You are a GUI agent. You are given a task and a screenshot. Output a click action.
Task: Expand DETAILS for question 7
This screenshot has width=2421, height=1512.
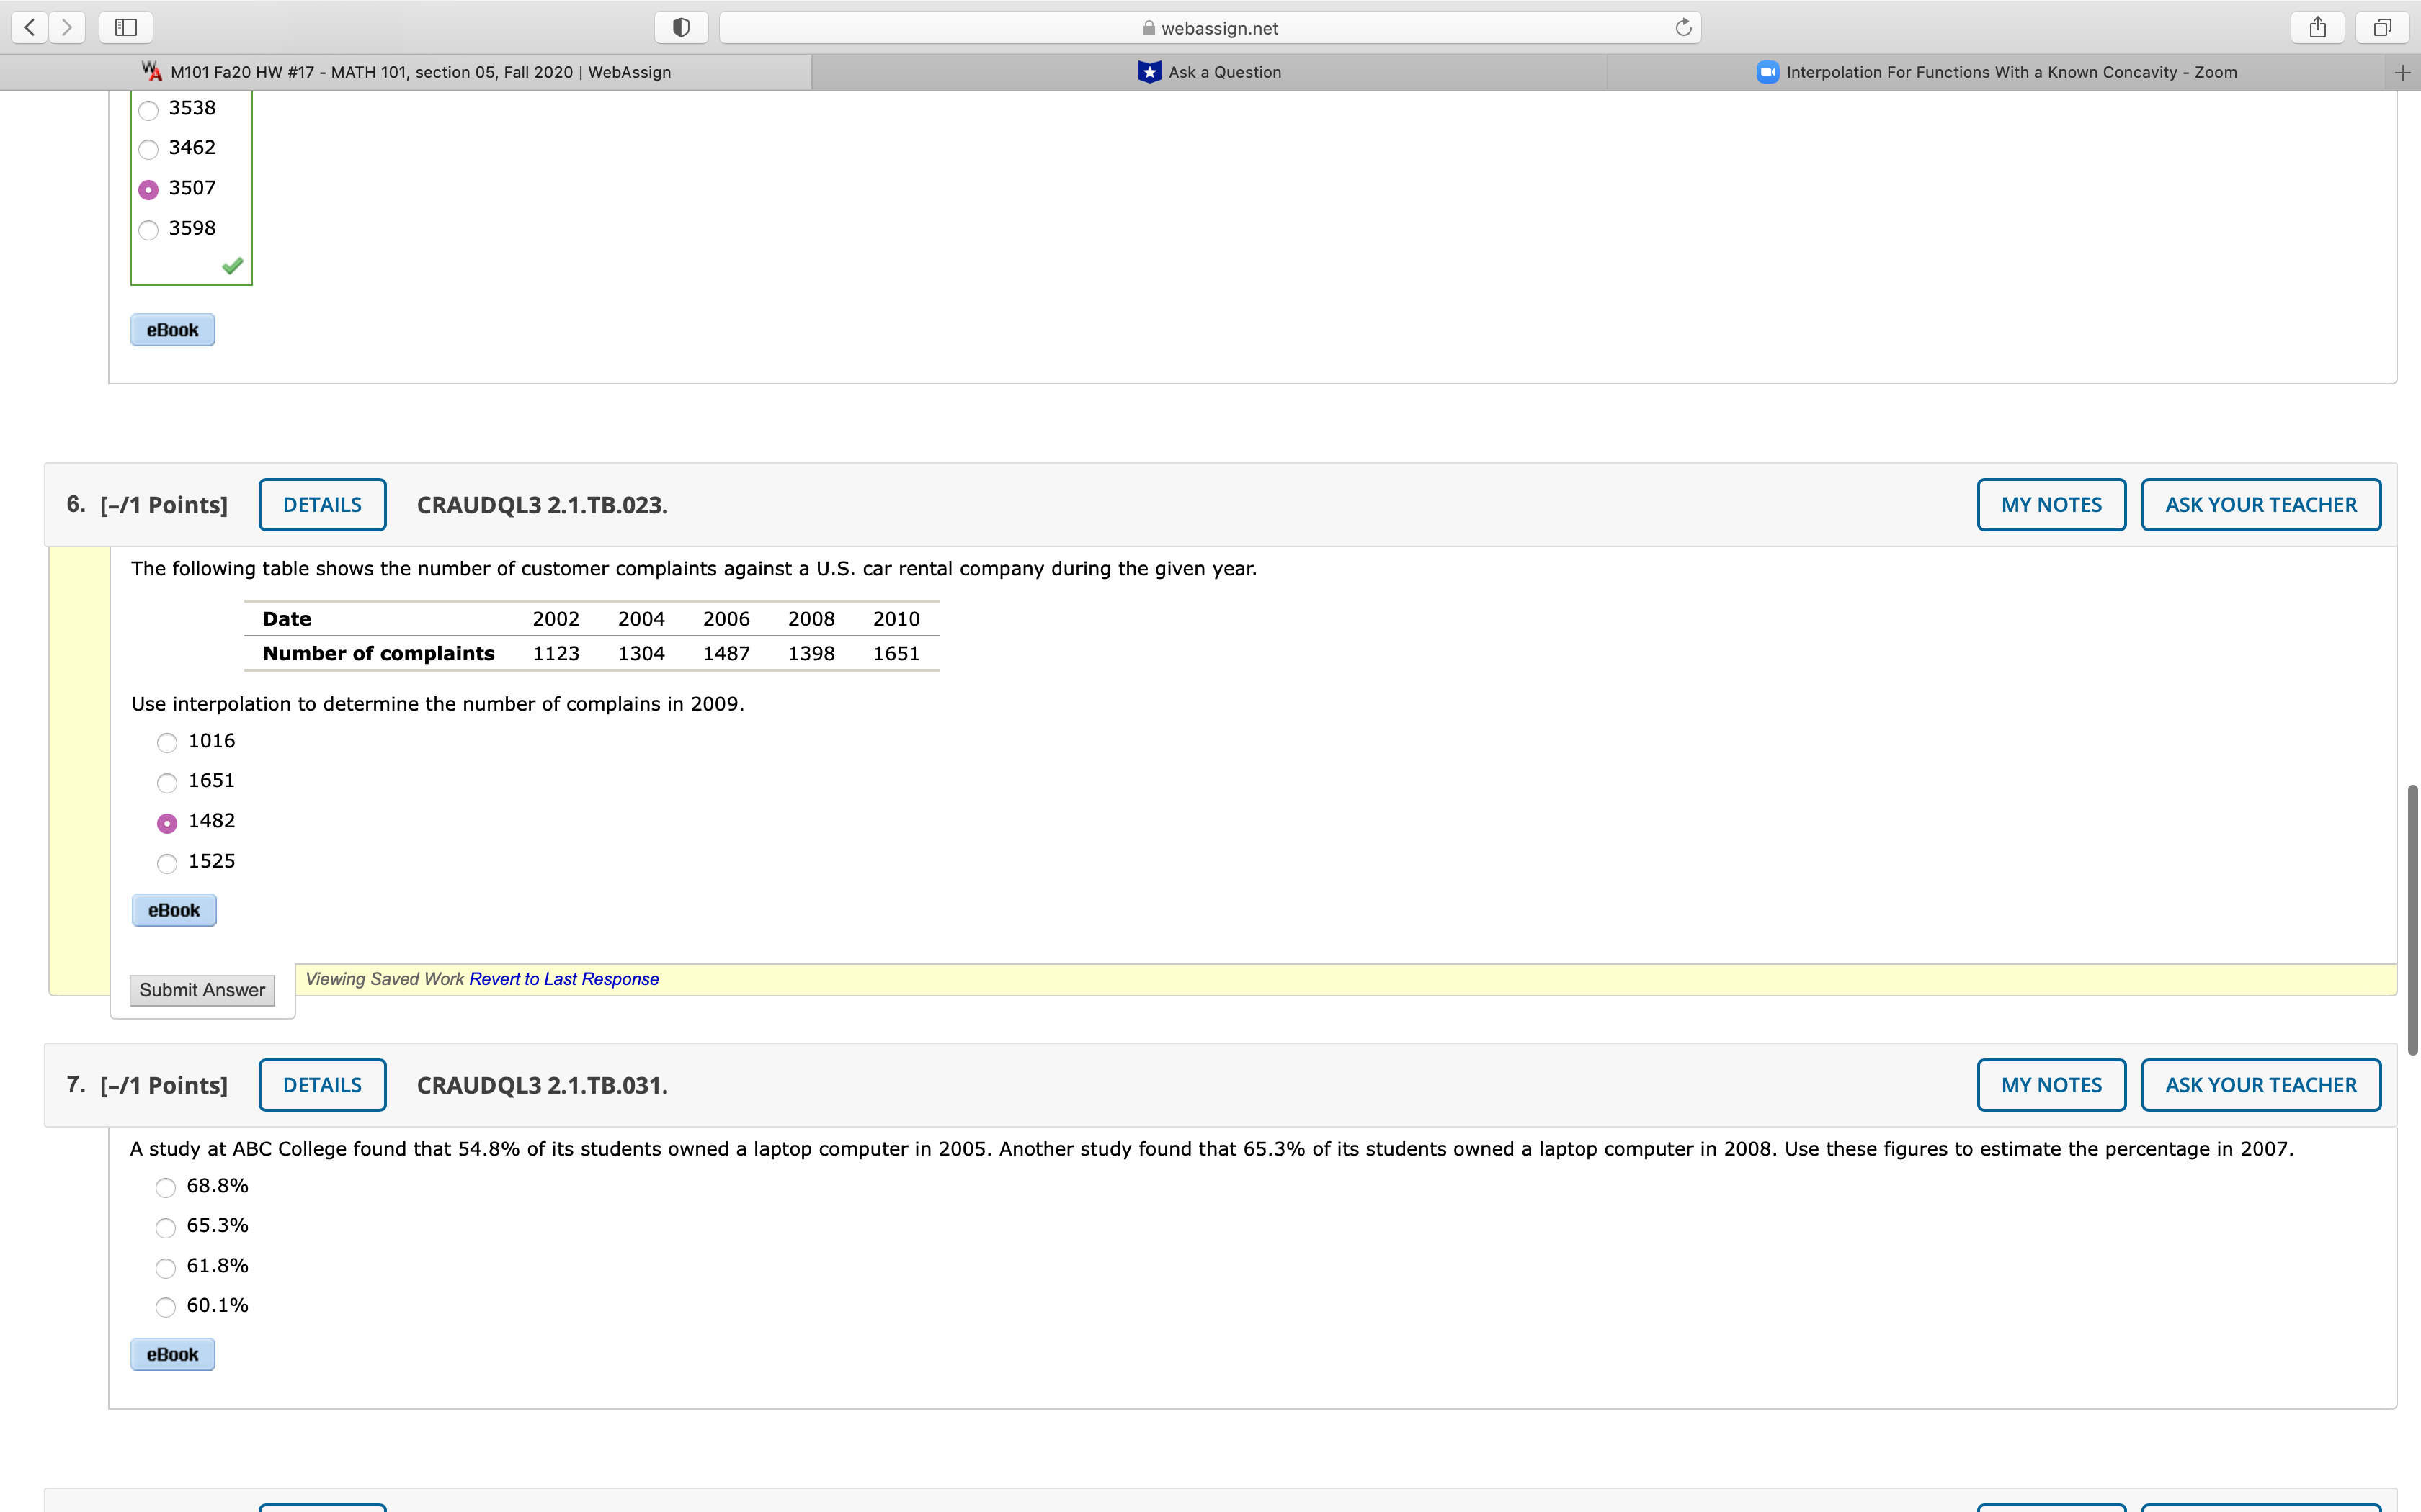(322, 1084)
